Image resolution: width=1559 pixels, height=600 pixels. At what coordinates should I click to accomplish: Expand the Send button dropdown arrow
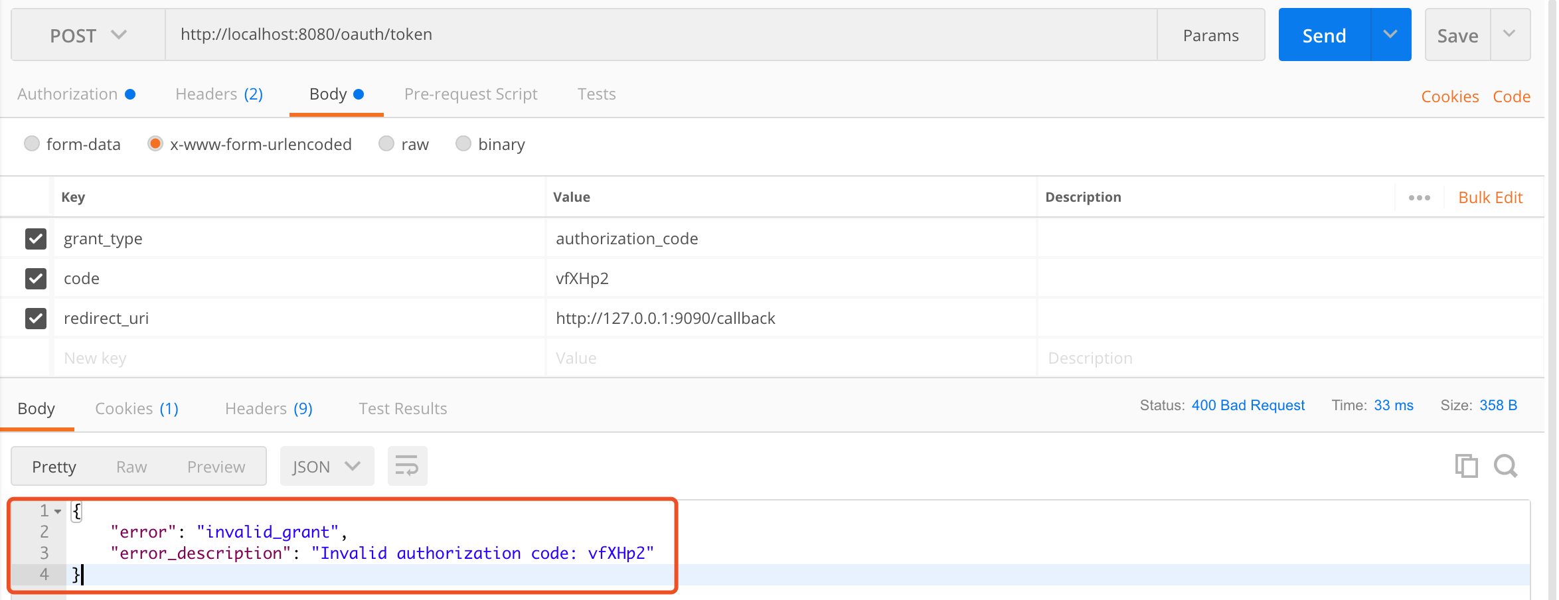coord(1390,35)
